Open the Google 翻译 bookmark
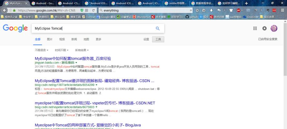Viewport: 287px width, 129px height. point(106,17)
